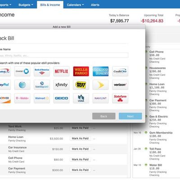Select the Verizon provider logo
Viewport: 180px width, 180px height.
[x=120, y=85]
